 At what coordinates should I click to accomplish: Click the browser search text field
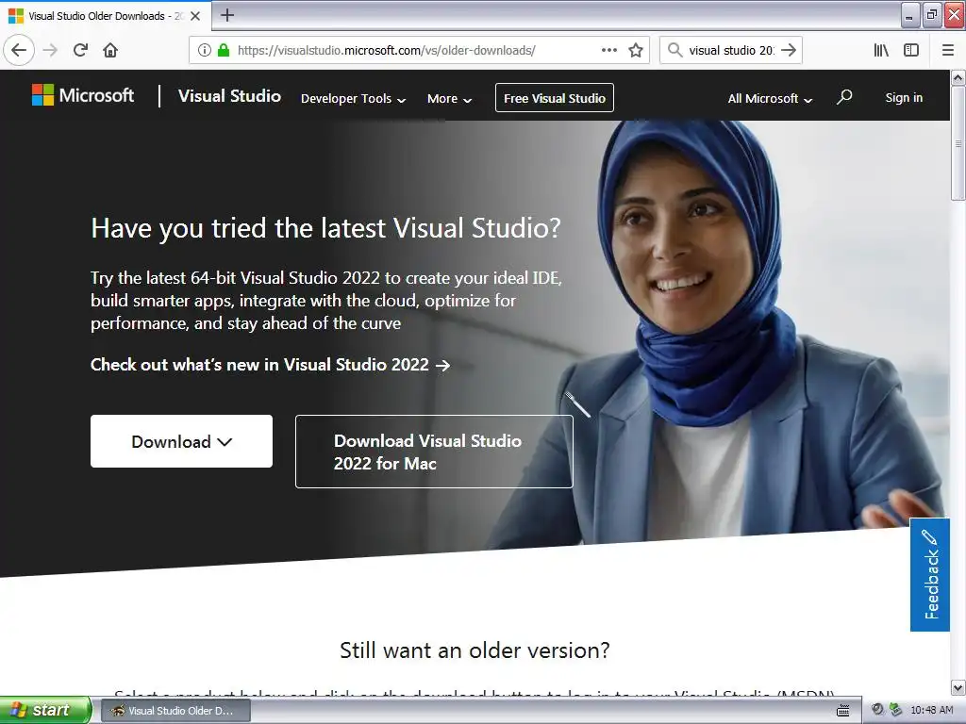731,51
